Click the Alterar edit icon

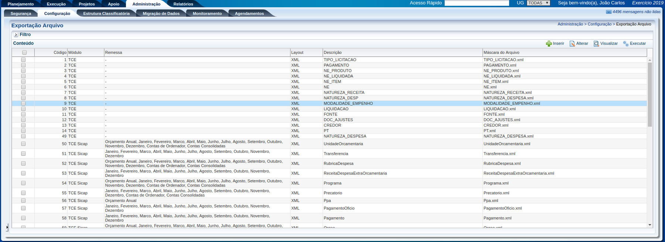(x=572, y=44)
